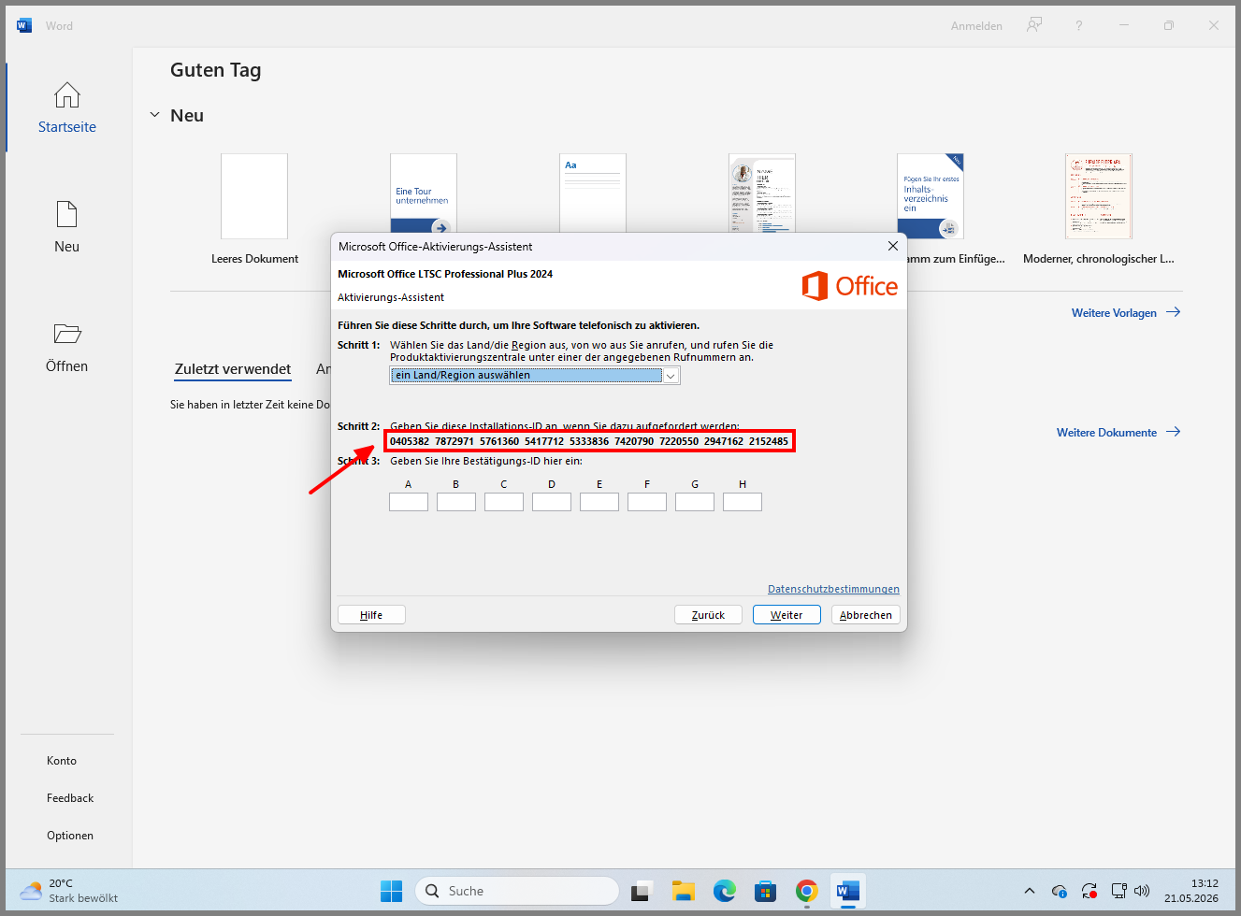1241x916 pixels.
Task: Click Anmelden in the title bar
Action: (976, 26)
